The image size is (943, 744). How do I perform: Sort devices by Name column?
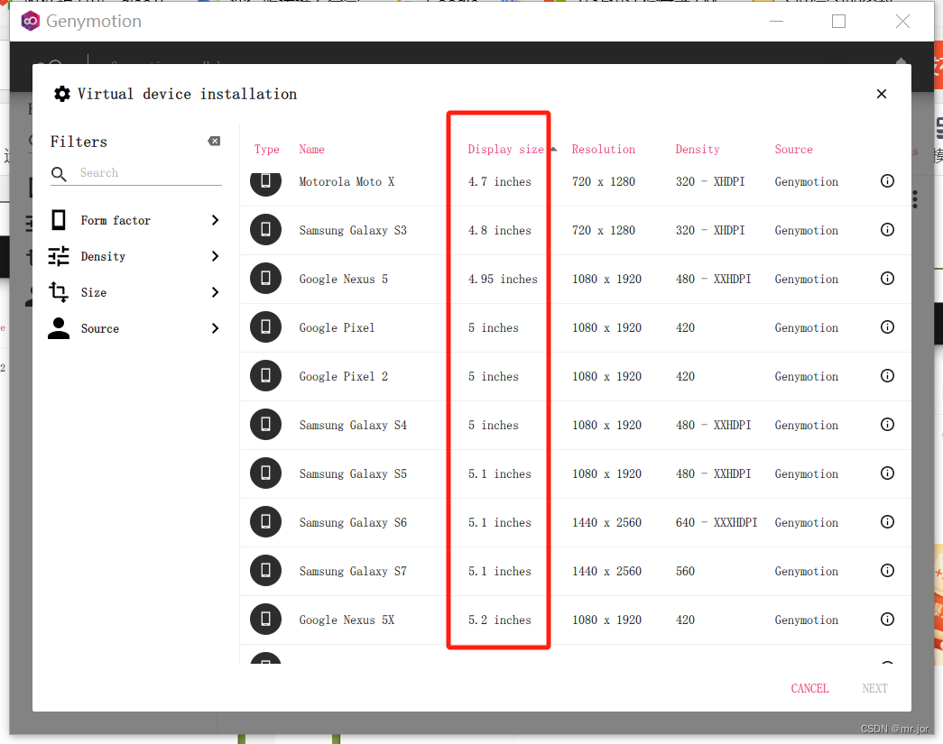(311, 149)
